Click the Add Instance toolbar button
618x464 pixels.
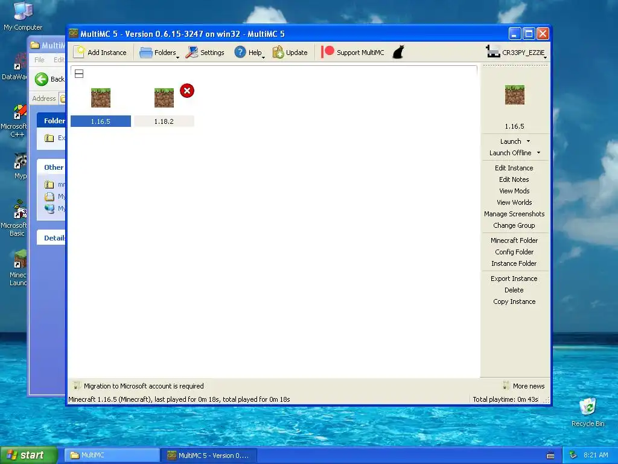point(101,53)
